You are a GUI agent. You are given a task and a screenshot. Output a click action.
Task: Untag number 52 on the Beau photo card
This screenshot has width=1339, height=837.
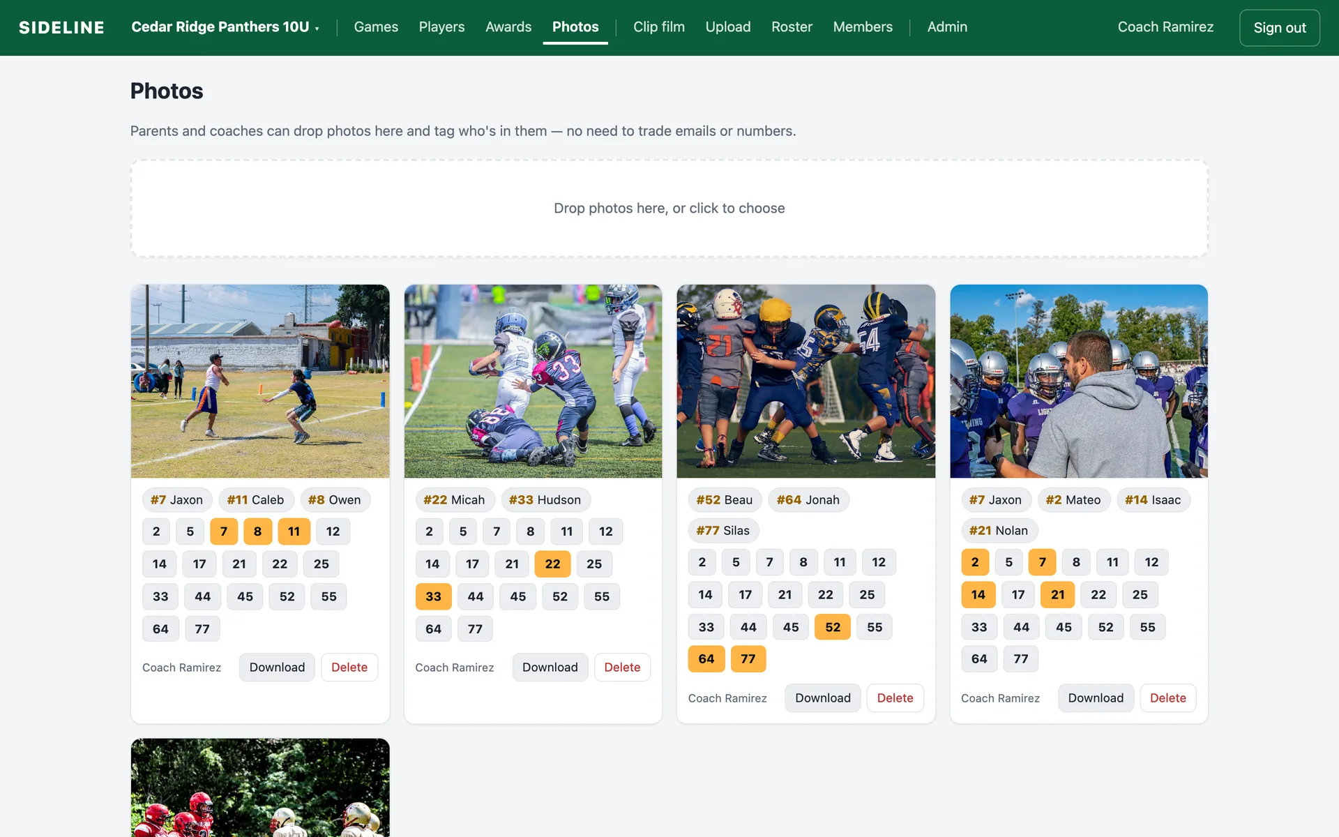pyautogui.click(x=833, y=627)
